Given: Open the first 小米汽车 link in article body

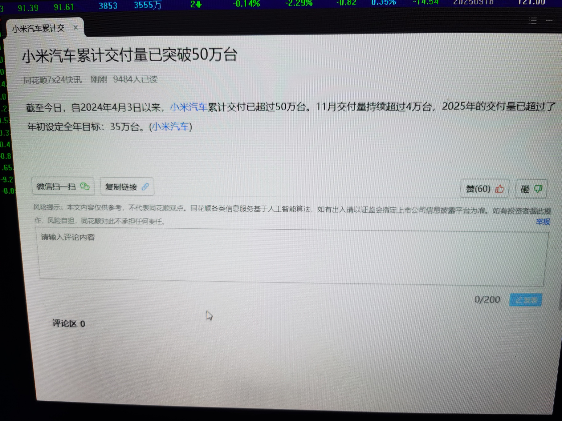Looking at the screenshot, I should tap(189, 107).
